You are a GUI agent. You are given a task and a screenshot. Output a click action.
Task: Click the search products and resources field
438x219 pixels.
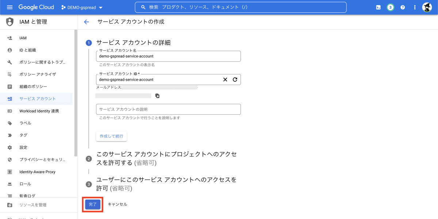241,7
